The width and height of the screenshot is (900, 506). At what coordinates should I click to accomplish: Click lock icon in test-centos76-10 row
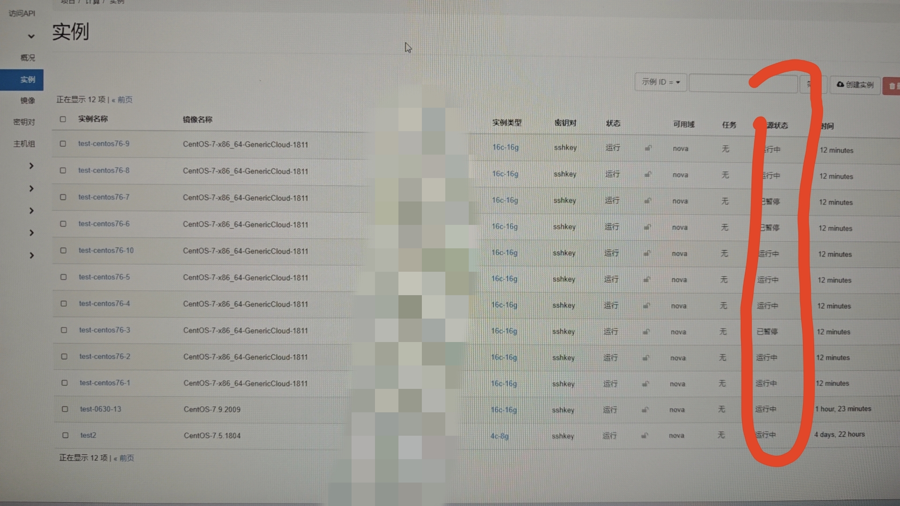[x=647, y=253]
